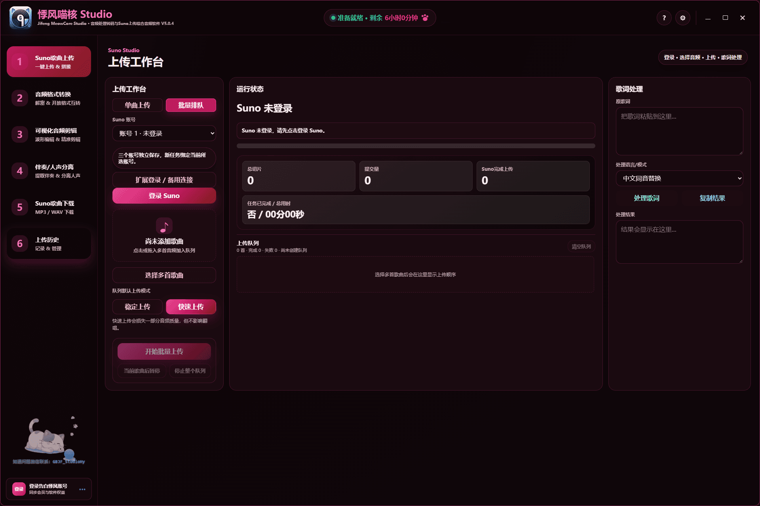Screen dimensions: 760x506
Task: Click the 任务已完成 / 总用时 card
Action: click(x=416, y=210)
